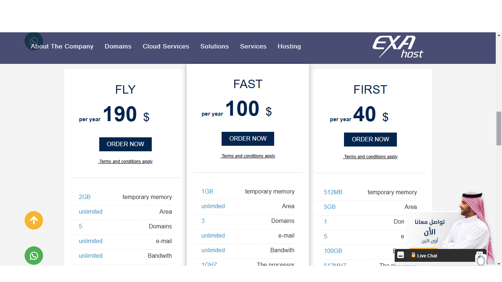Click the scroll-up arrow of page scrollbar
The image size is (502, 282).
pyautogui.click(x=499, y=36)
